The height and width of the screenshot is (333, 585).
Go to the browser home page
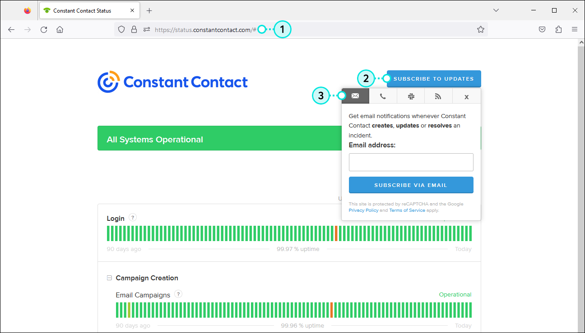point(60,30)
